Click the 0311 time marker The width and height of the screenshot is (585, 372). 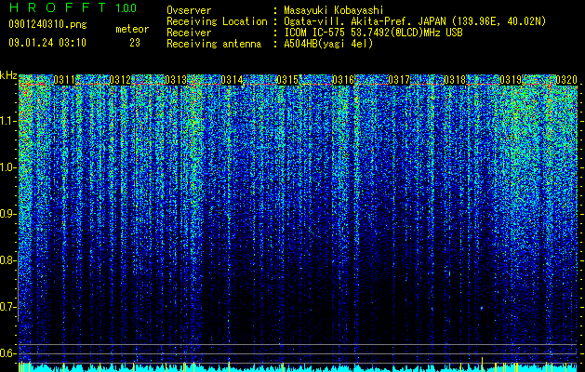tap(64, 80)
